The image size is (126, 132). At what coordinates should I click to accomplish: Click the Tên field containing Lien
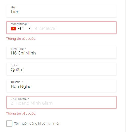pos(61,11)
